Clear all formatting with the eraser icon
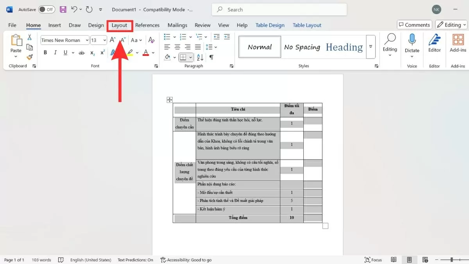Screen dimensions: 469x264 [152, 40]
